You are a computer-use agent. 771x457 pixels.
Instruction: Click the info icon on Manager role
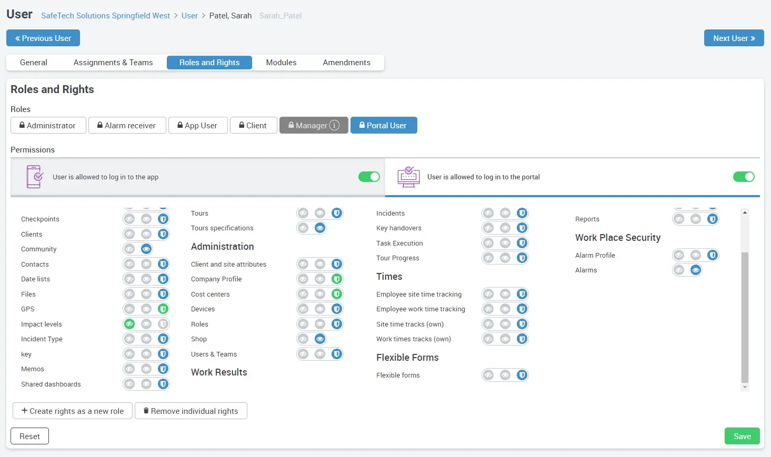pyautogui.click(x=334, y=125)
